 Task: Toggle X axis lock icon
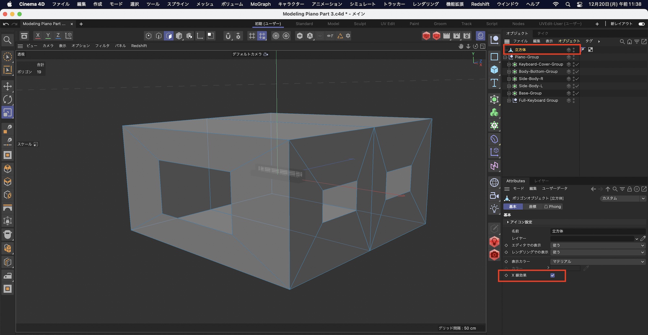38,36
